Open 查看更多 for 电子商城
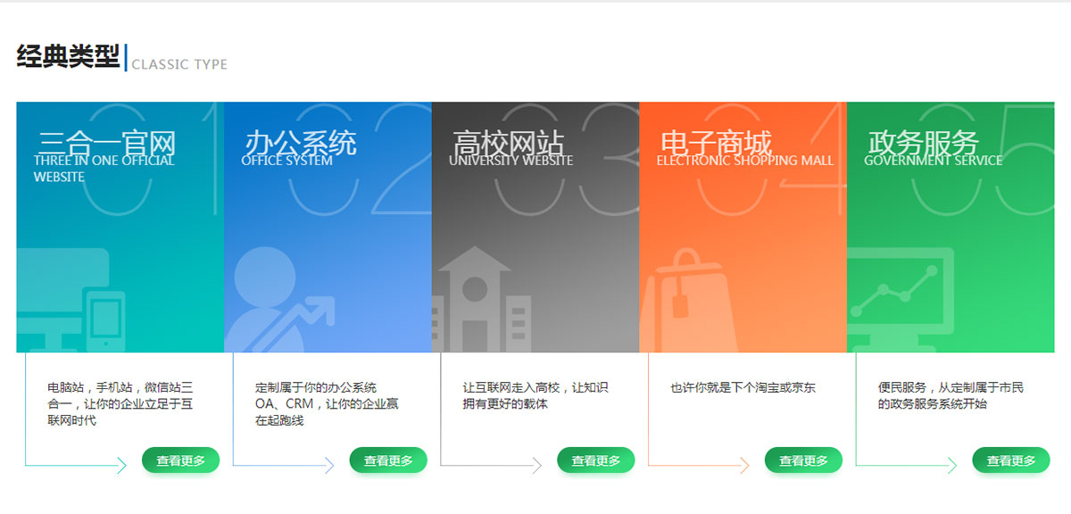Screen dimensions: 1071x514 [x=803, y=460]
